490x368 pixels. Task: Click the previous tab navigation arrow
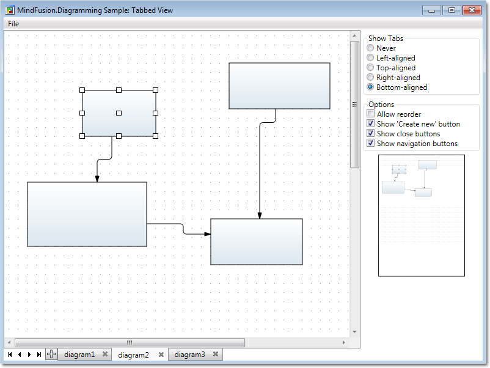tap(20, 355)
